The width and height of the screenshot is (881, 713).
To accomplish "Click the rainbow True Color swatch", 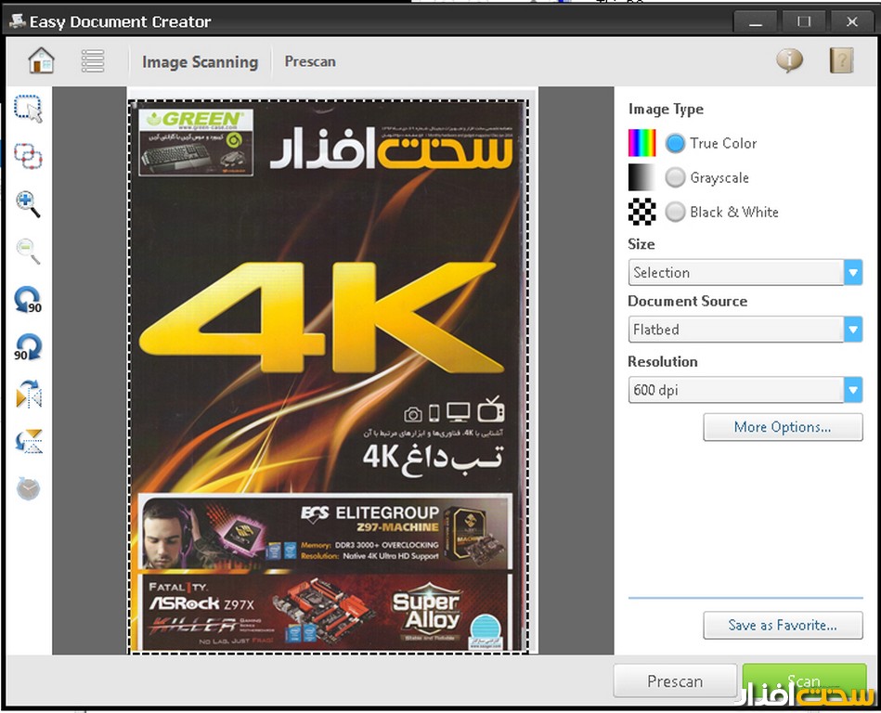I will pyautogui.click(x=641, y=143).
